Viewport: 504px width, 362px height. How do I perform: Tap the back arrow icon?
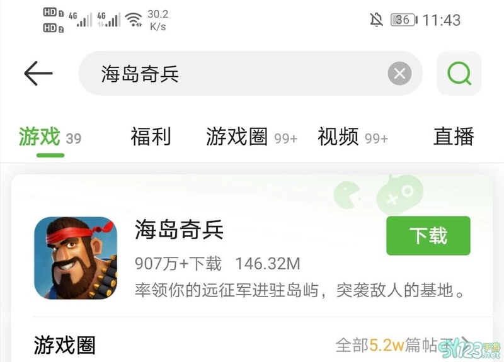tap(38, 74)
